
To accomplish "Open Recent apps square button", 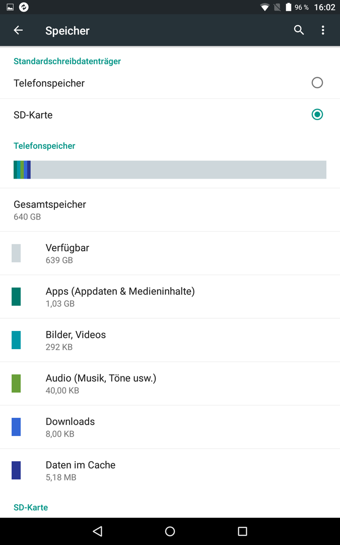I will click(x=242, y=531).
